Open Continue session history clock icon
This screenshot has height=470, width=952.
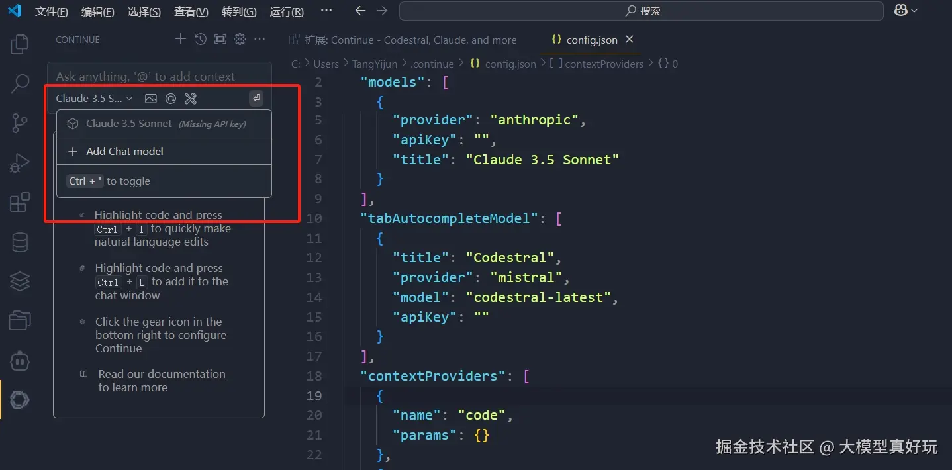click(201, 39)
